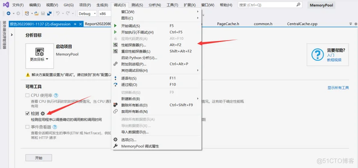The height and width of the screenshot is (168, 358).
Task: Expand the 窗口(W) submenu in debug menu
Action: [157, 12]
